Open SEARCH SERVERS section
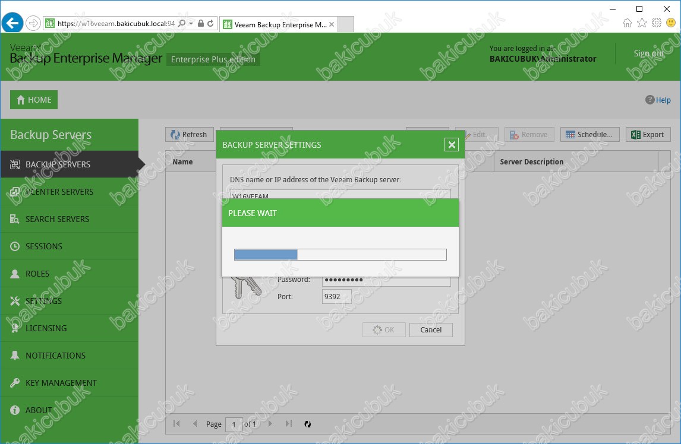The height and width of the screenshot is (444, 681). tap(70, 219)
